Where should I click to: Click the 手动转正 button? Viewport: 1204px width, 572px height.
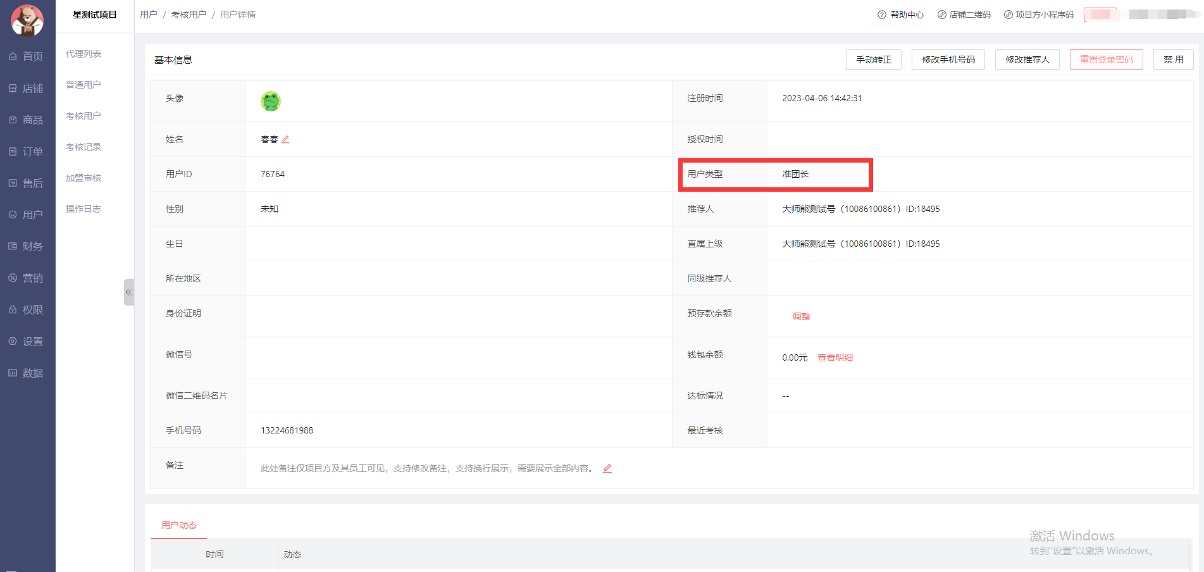click(x=873, y=59)
